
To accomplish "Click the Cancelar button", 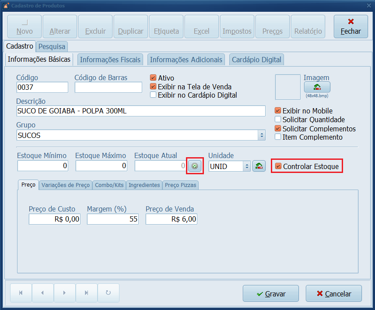I will click(334, 294).
